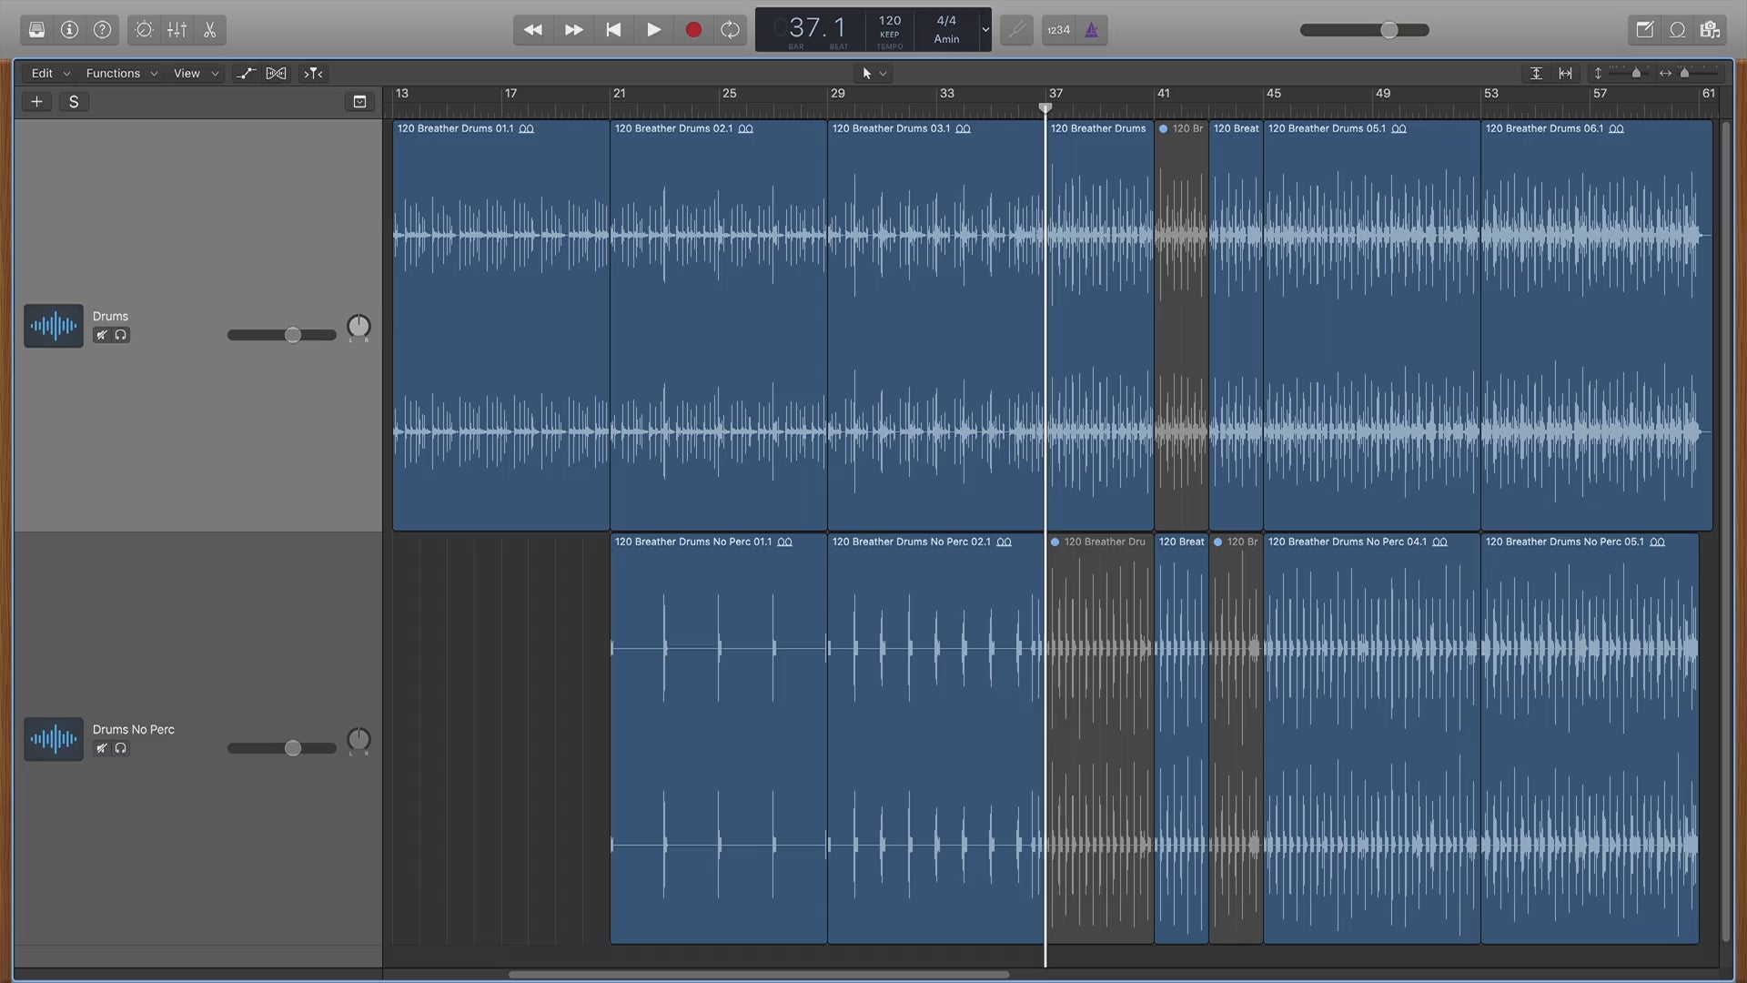Click the Rewind transport button
The image size is (1747, 983).
[x=533, y=30]
